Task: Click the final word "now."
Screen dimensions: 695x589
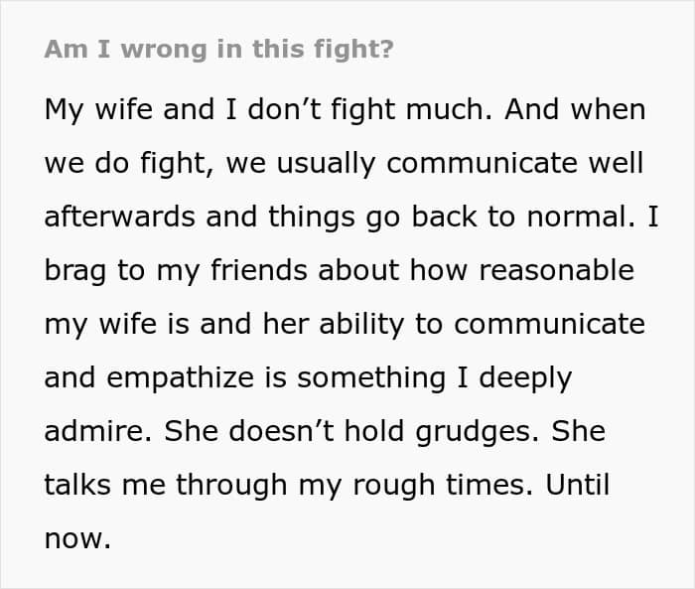Action: (x=77, y=538)
